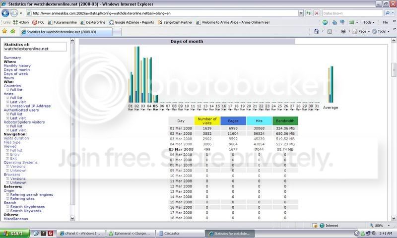This screenshot has height=238, width=397.
Task: Select the Statistics for watchdexteronline.net tab
Action: 66,32
